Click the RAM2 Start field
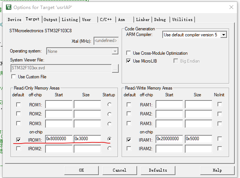 [169, 114]
